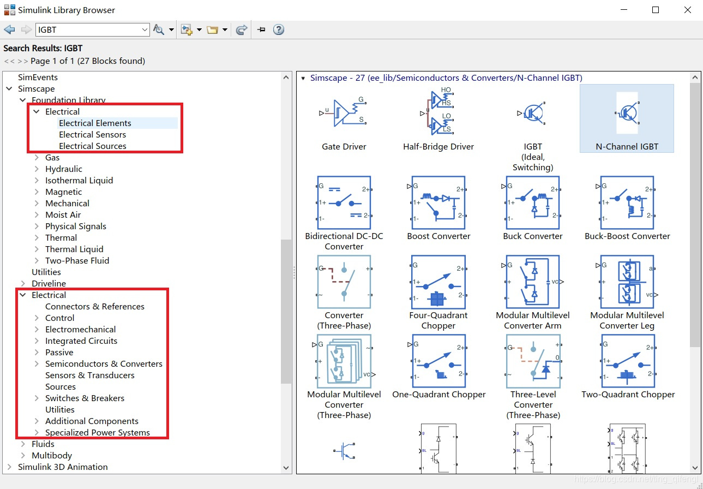Click the open folder icon

213,29
